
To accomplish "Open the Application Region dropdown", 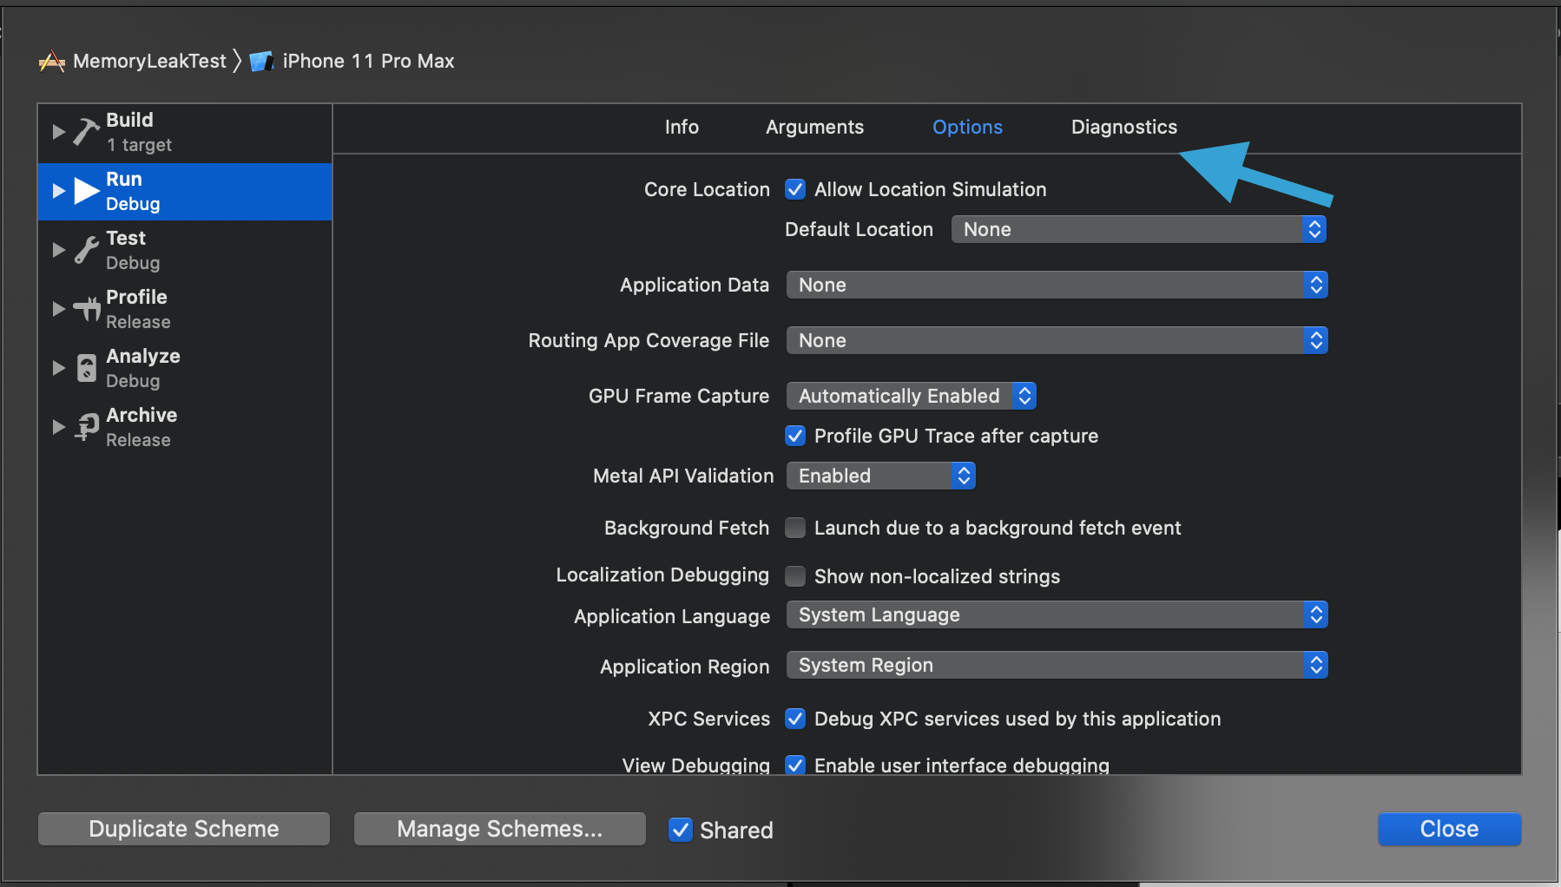I will (1057, 665).
